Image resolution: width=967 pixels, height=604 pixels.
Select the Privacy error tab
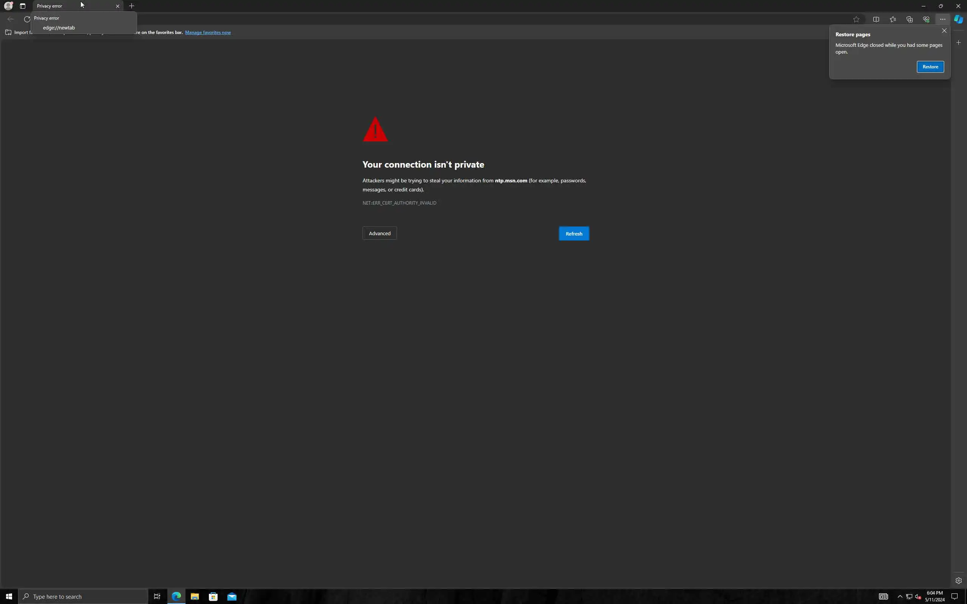64,6
